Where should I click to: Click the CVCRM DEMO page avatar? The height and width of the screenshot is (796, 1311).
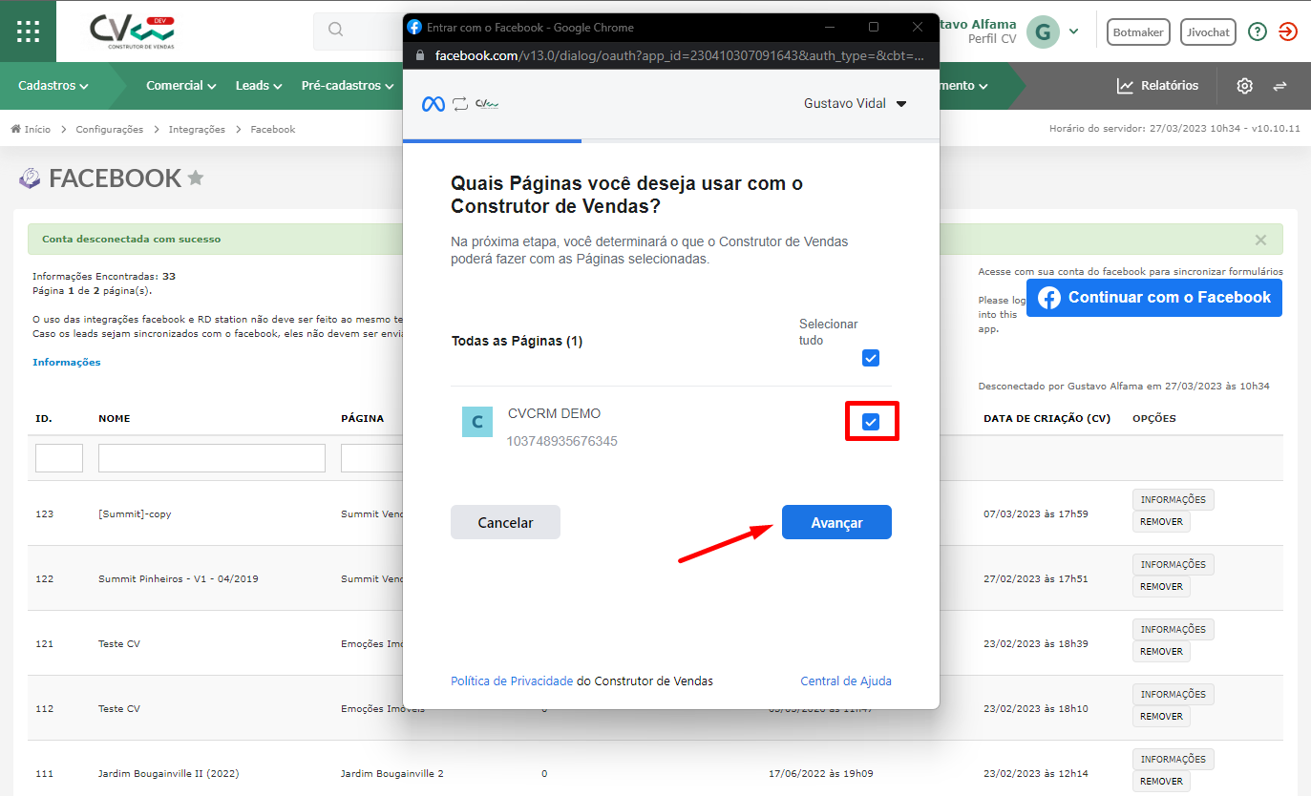477,422
